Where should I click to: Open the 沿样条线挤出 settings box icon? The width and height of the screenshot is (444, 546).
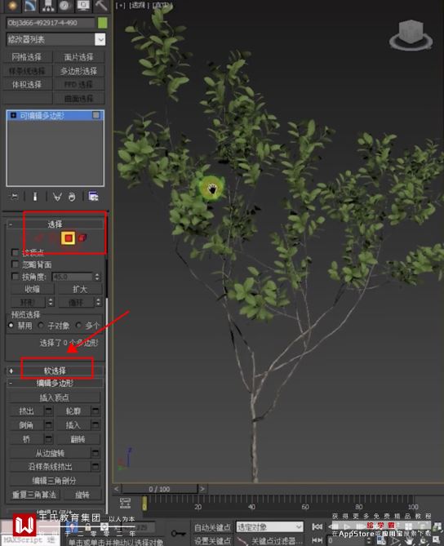95,466
